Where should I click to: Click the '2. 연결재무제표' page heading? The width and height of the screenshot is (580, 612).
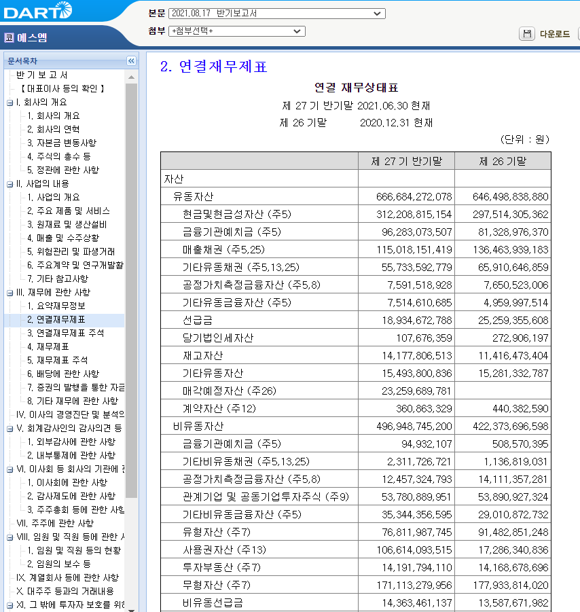213,67
